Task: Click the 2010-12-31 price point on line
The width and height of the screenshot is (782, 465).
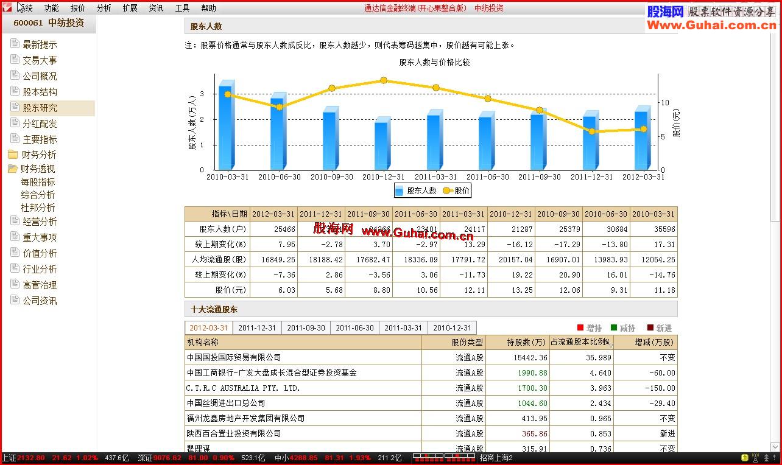Action: click(x=384, y=80)
